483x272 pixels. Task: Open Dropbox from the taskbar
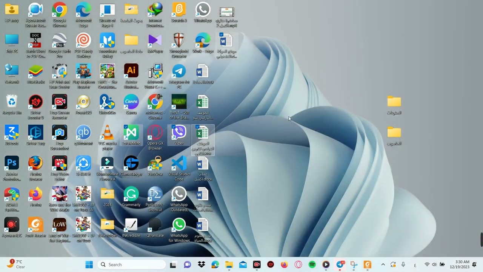pyautogui.click(x=201, y=264)
